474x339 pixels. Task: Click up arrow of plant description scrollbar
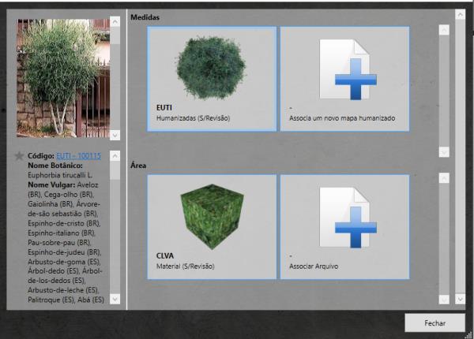coord(115,156)
